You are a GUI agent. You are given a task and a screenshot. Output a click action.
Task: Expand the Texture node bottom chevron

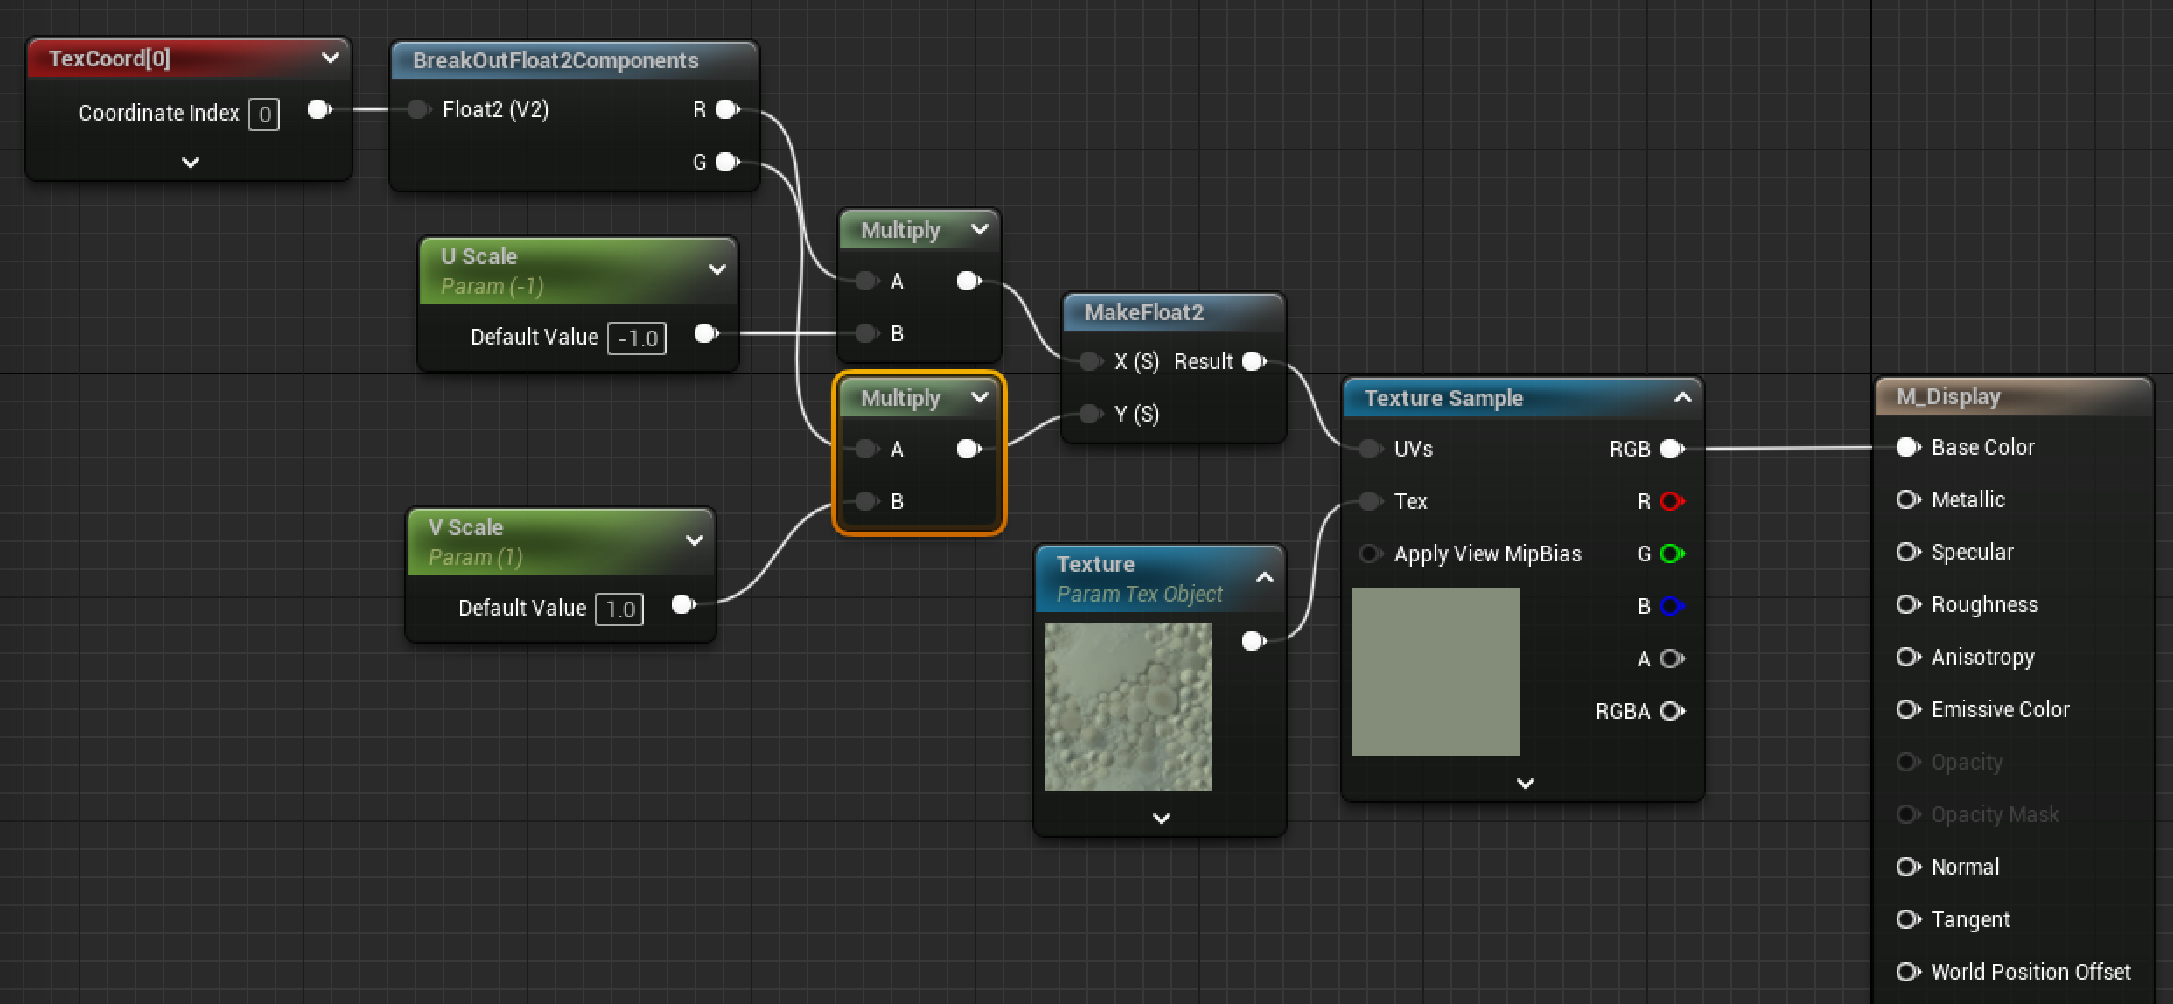pyautogui.click(x=1160, y=818)
